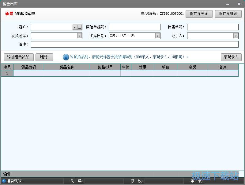
Task: Click the status bar info icon
Action: point(4,181)
